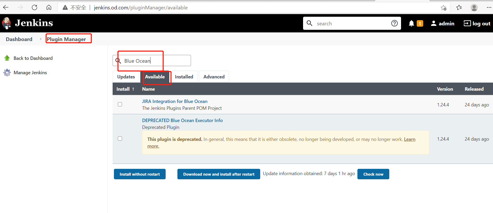Open the browser favorites star icon
The height and width of the screenshot is (213, 493).
pos(459,8)
